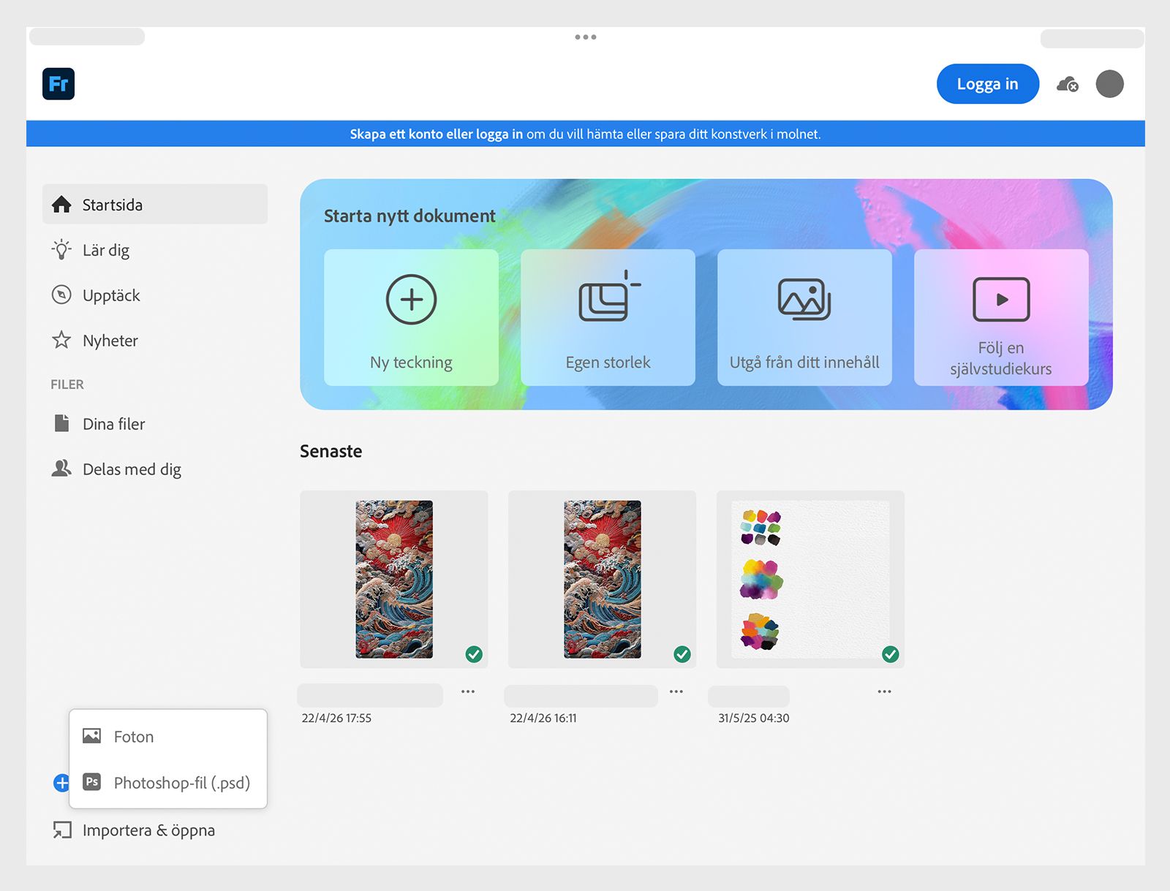Open Följ en självstudiekurs video card
This screenshot has height=891, width=1170.
click(x=1001, y=317)
